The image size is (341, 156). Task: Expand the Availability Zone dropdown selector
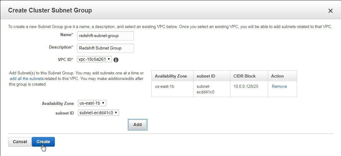92,103
